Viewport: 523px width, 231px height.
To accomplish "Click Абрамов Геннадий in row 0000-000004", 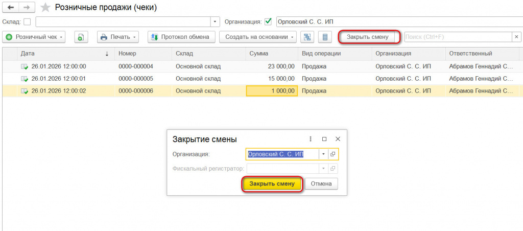I will pos(481,66).
